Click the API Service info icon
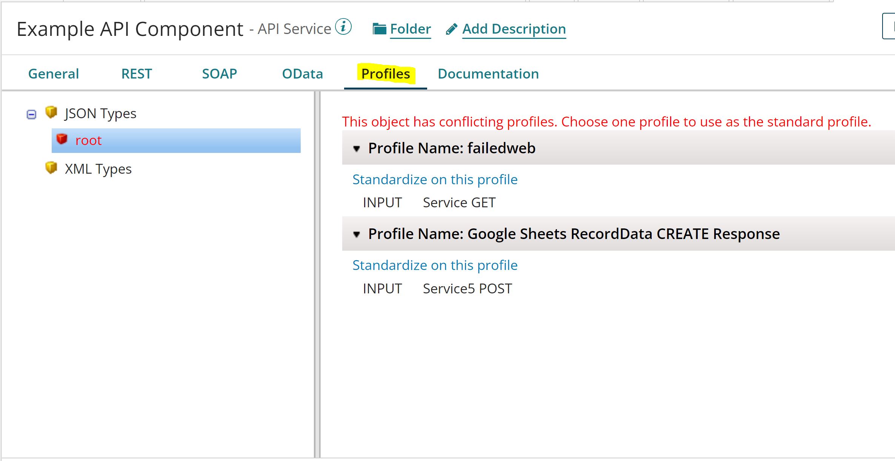The width and height of the screenshot is (895, 461). click(343, 27)
